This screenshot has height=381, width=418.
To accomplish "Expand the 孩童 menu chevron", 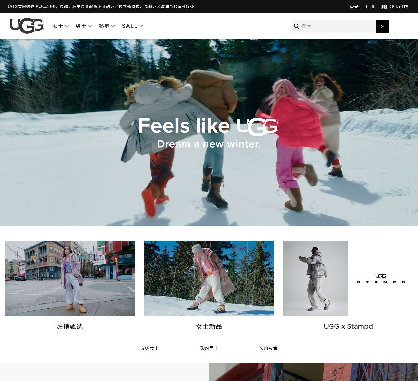I will click(x=113, y=26).
